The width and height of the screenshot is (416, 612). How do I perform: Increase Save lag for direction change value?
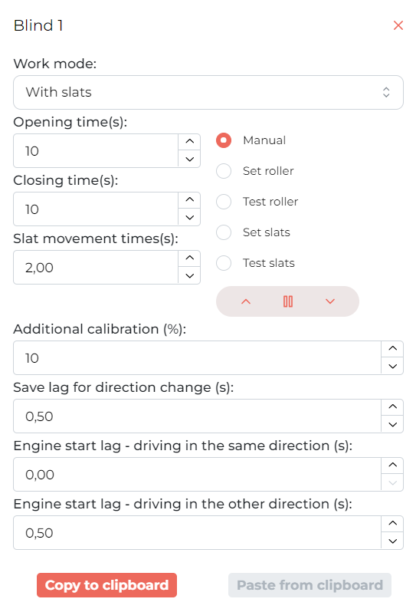coord(392,407)
